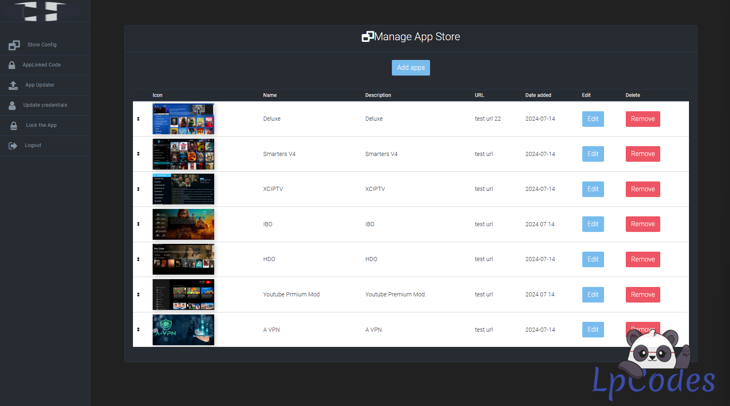The image size is (730, 406).
Task: Click the A VPN app thumbnail
Action: click(x=183, y=330)
